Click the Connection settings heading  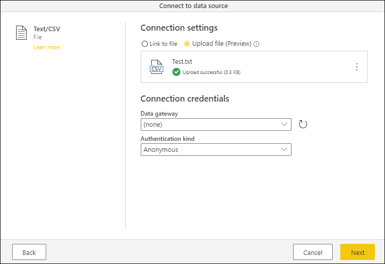(179, 28)
